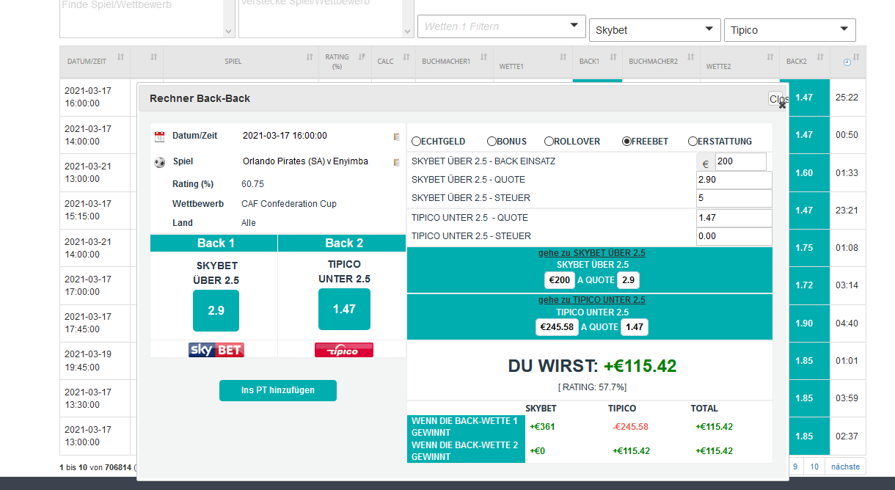Viewport: 895px width, 490px height.
Task: Click the Back 1 header
Action: tap(216, 244)
